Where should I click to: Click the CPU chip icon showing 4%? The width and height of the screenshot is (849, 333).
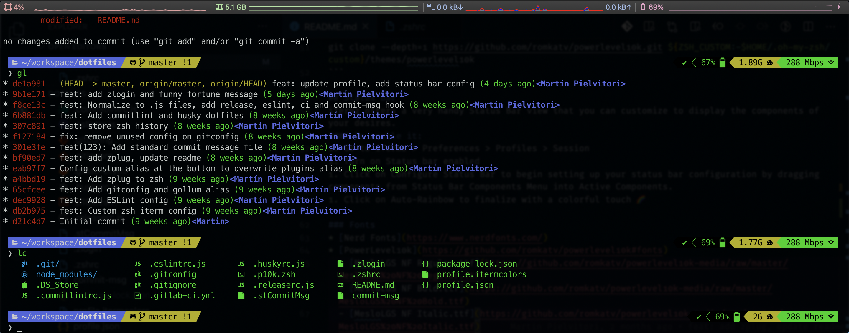click(x=8, y=7)
